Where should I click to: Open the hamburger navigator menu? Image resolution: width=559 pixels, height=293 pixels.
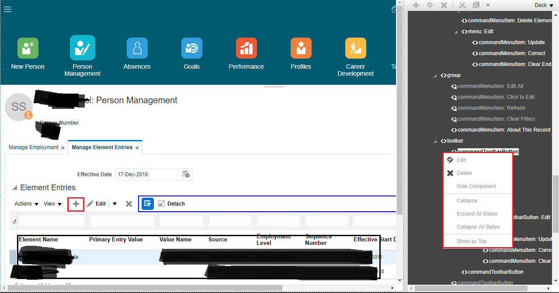[x=7, y=9]
